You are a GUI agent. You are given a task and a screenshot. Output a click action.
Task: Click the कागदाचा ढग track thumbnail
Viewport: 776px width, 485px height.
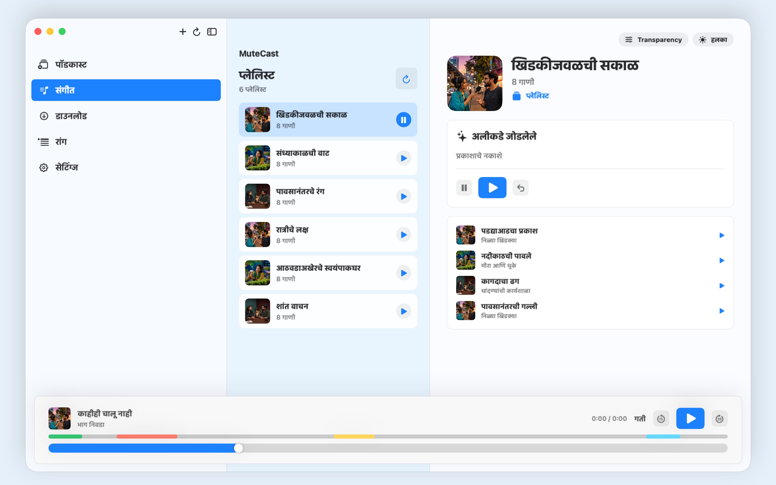(x=466, y=286)
